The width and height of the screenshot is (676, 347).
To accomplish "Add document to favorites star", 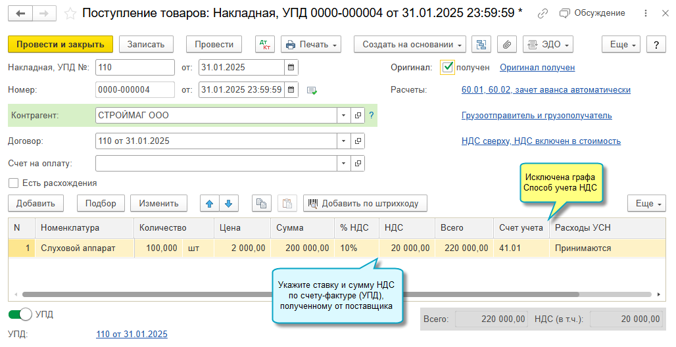I will coord(70,14).
